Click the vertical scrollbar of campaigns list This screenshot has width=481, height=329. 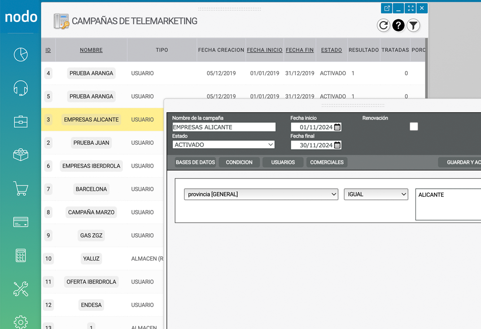click(426, 68)
